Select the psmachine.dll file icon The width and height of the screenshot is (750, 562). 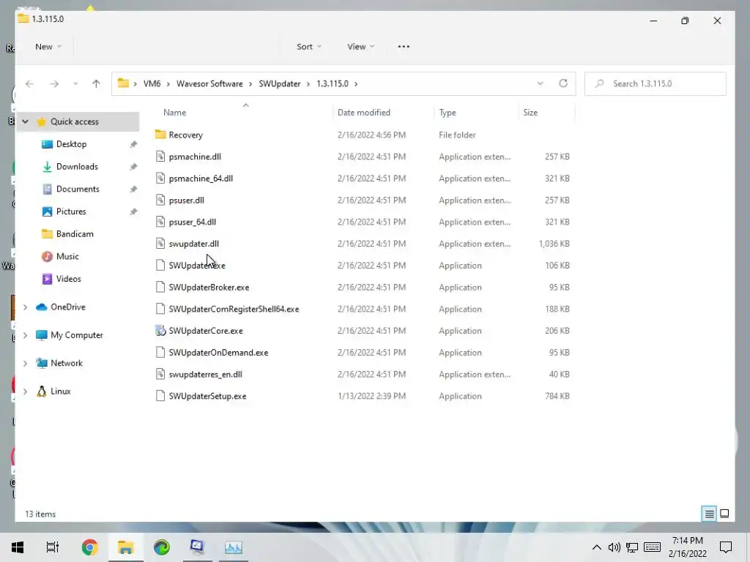[160, 157]
